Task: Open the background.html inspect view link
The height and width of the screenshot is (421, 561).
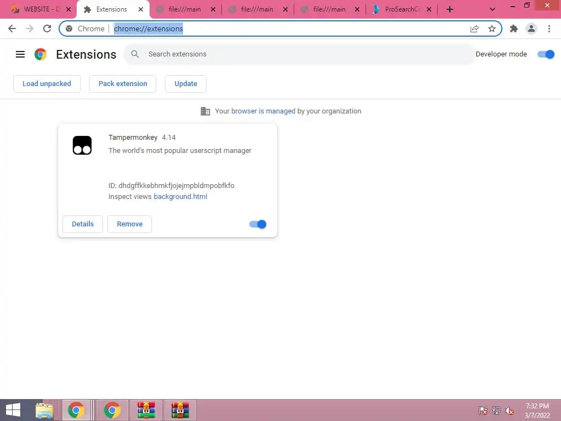Action: tap(180, 197)
